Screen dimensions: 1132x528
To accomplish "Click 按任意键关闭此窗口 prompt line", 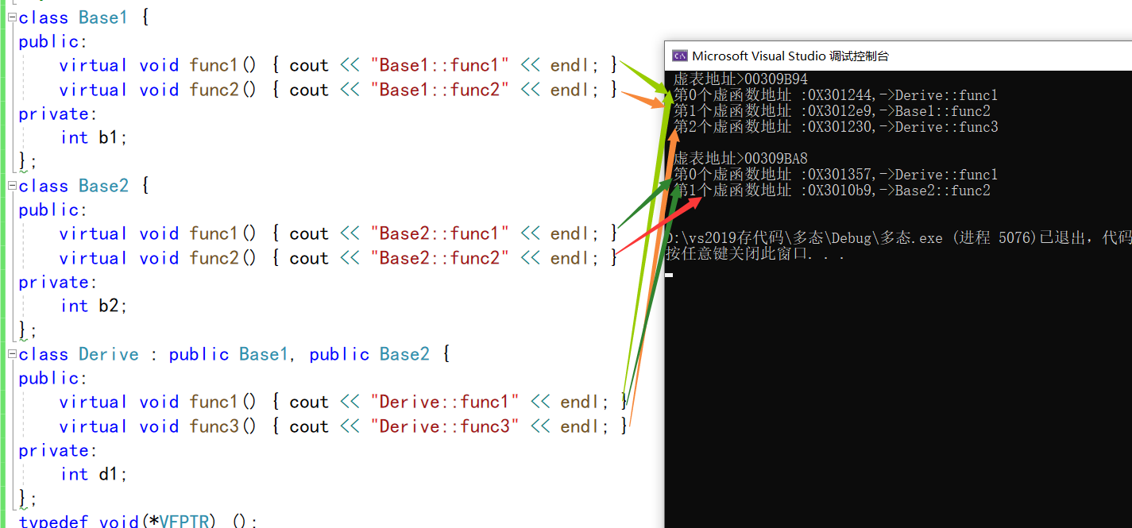I will (x=755, y=255).
